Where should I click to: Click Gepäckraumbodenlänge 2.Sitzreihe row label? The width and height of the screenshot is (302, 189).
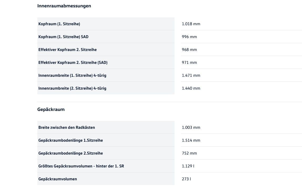coord(70,153)
